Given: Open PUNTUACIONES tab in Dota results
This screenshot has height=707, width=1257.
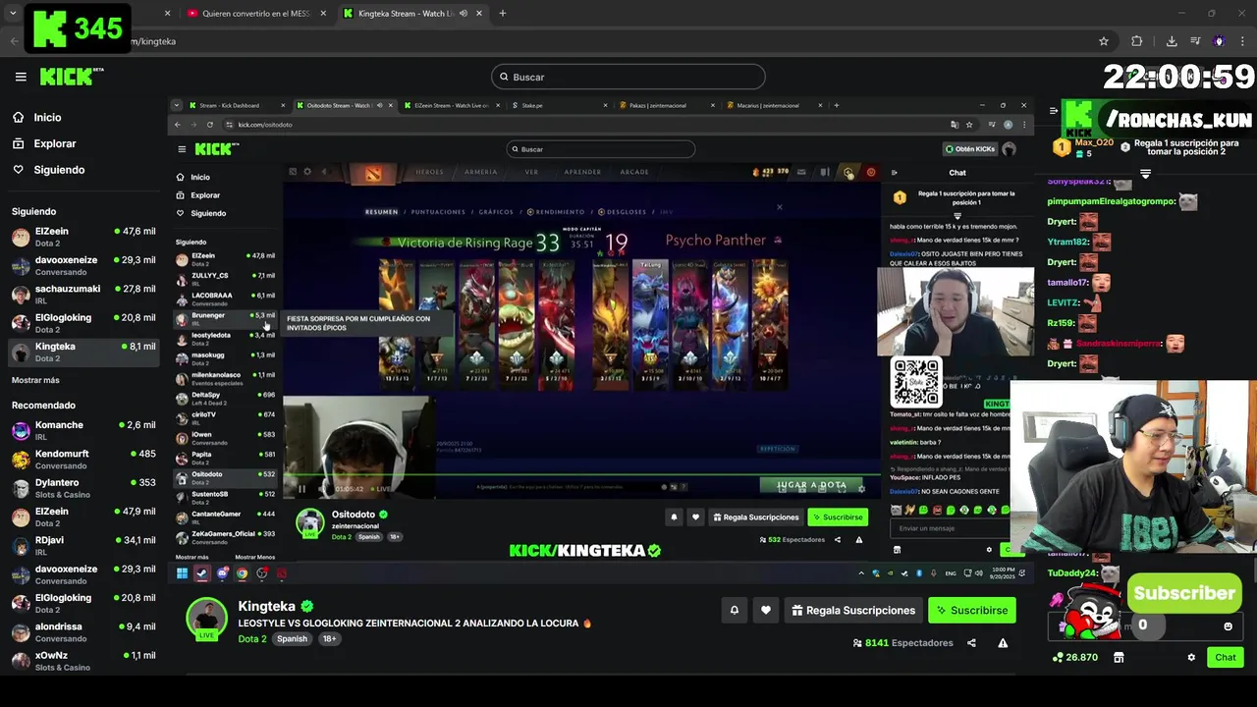Looking at the screenshot, I should point(438,212).
